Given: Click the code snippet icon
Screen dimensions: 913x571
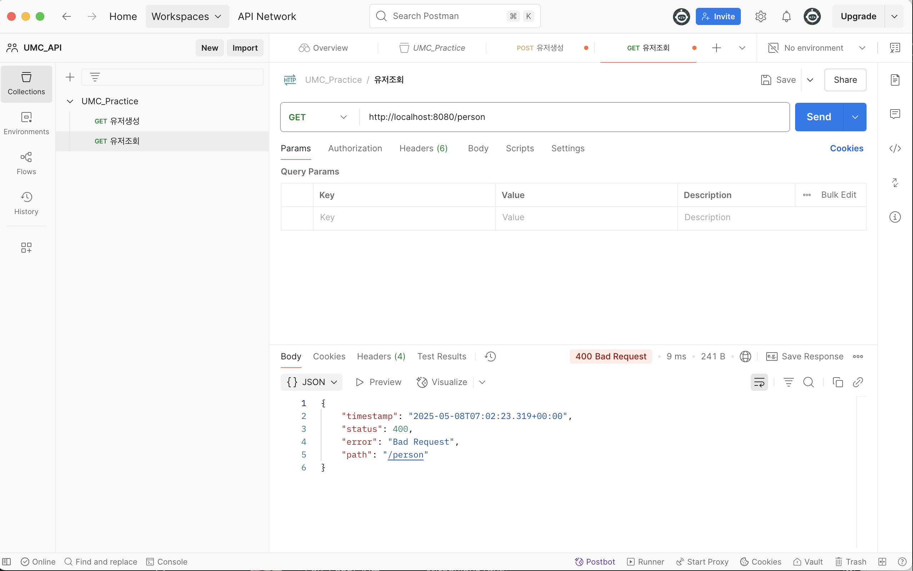Looking at the screenshot, I should click(x=895, y=148).
